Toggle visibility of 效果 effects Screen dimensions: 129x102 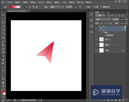(x=102, y=33)
